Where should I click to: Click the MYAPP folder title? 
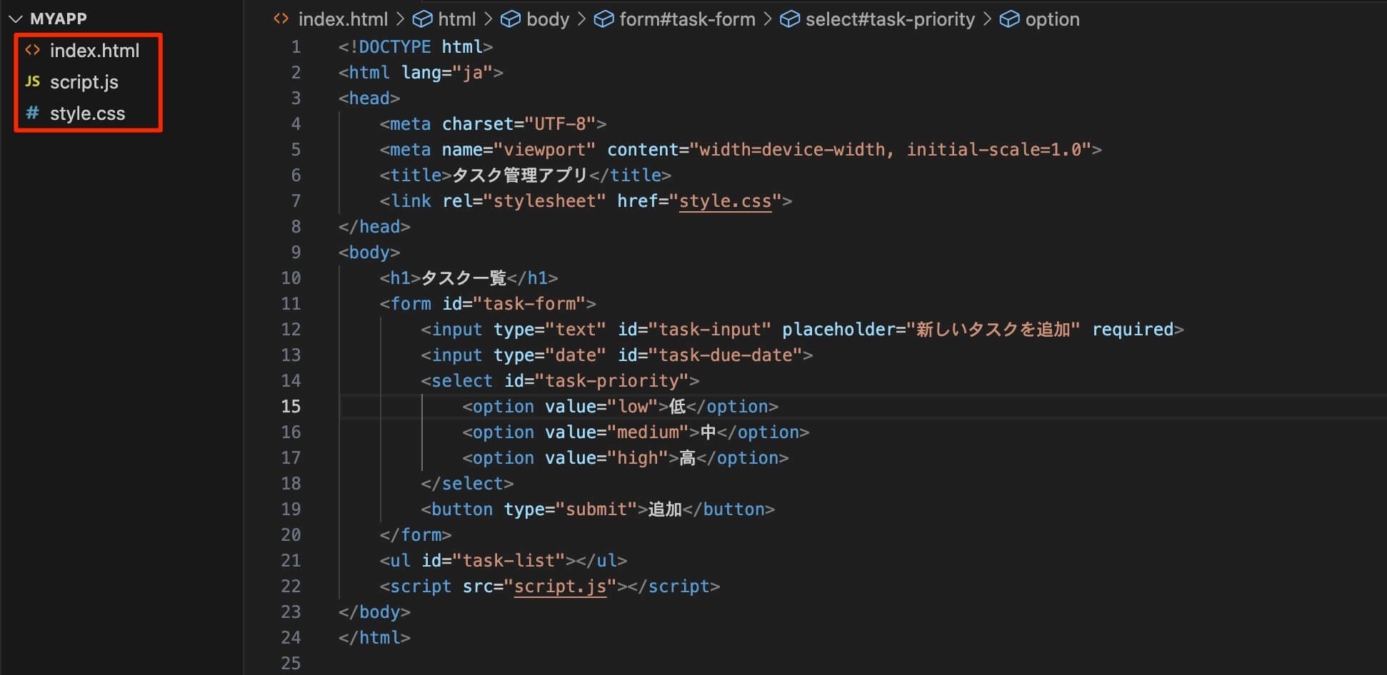(x=59, y=19)
